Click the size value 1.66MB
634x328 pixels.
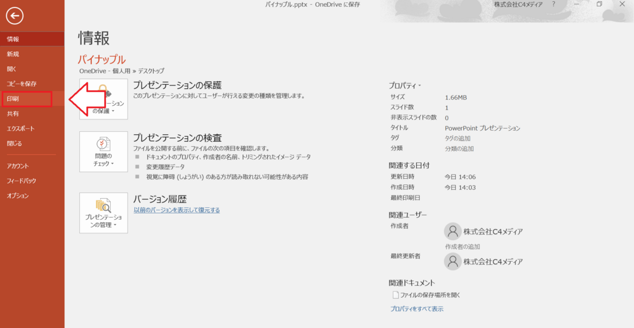(x=456, y=97)
